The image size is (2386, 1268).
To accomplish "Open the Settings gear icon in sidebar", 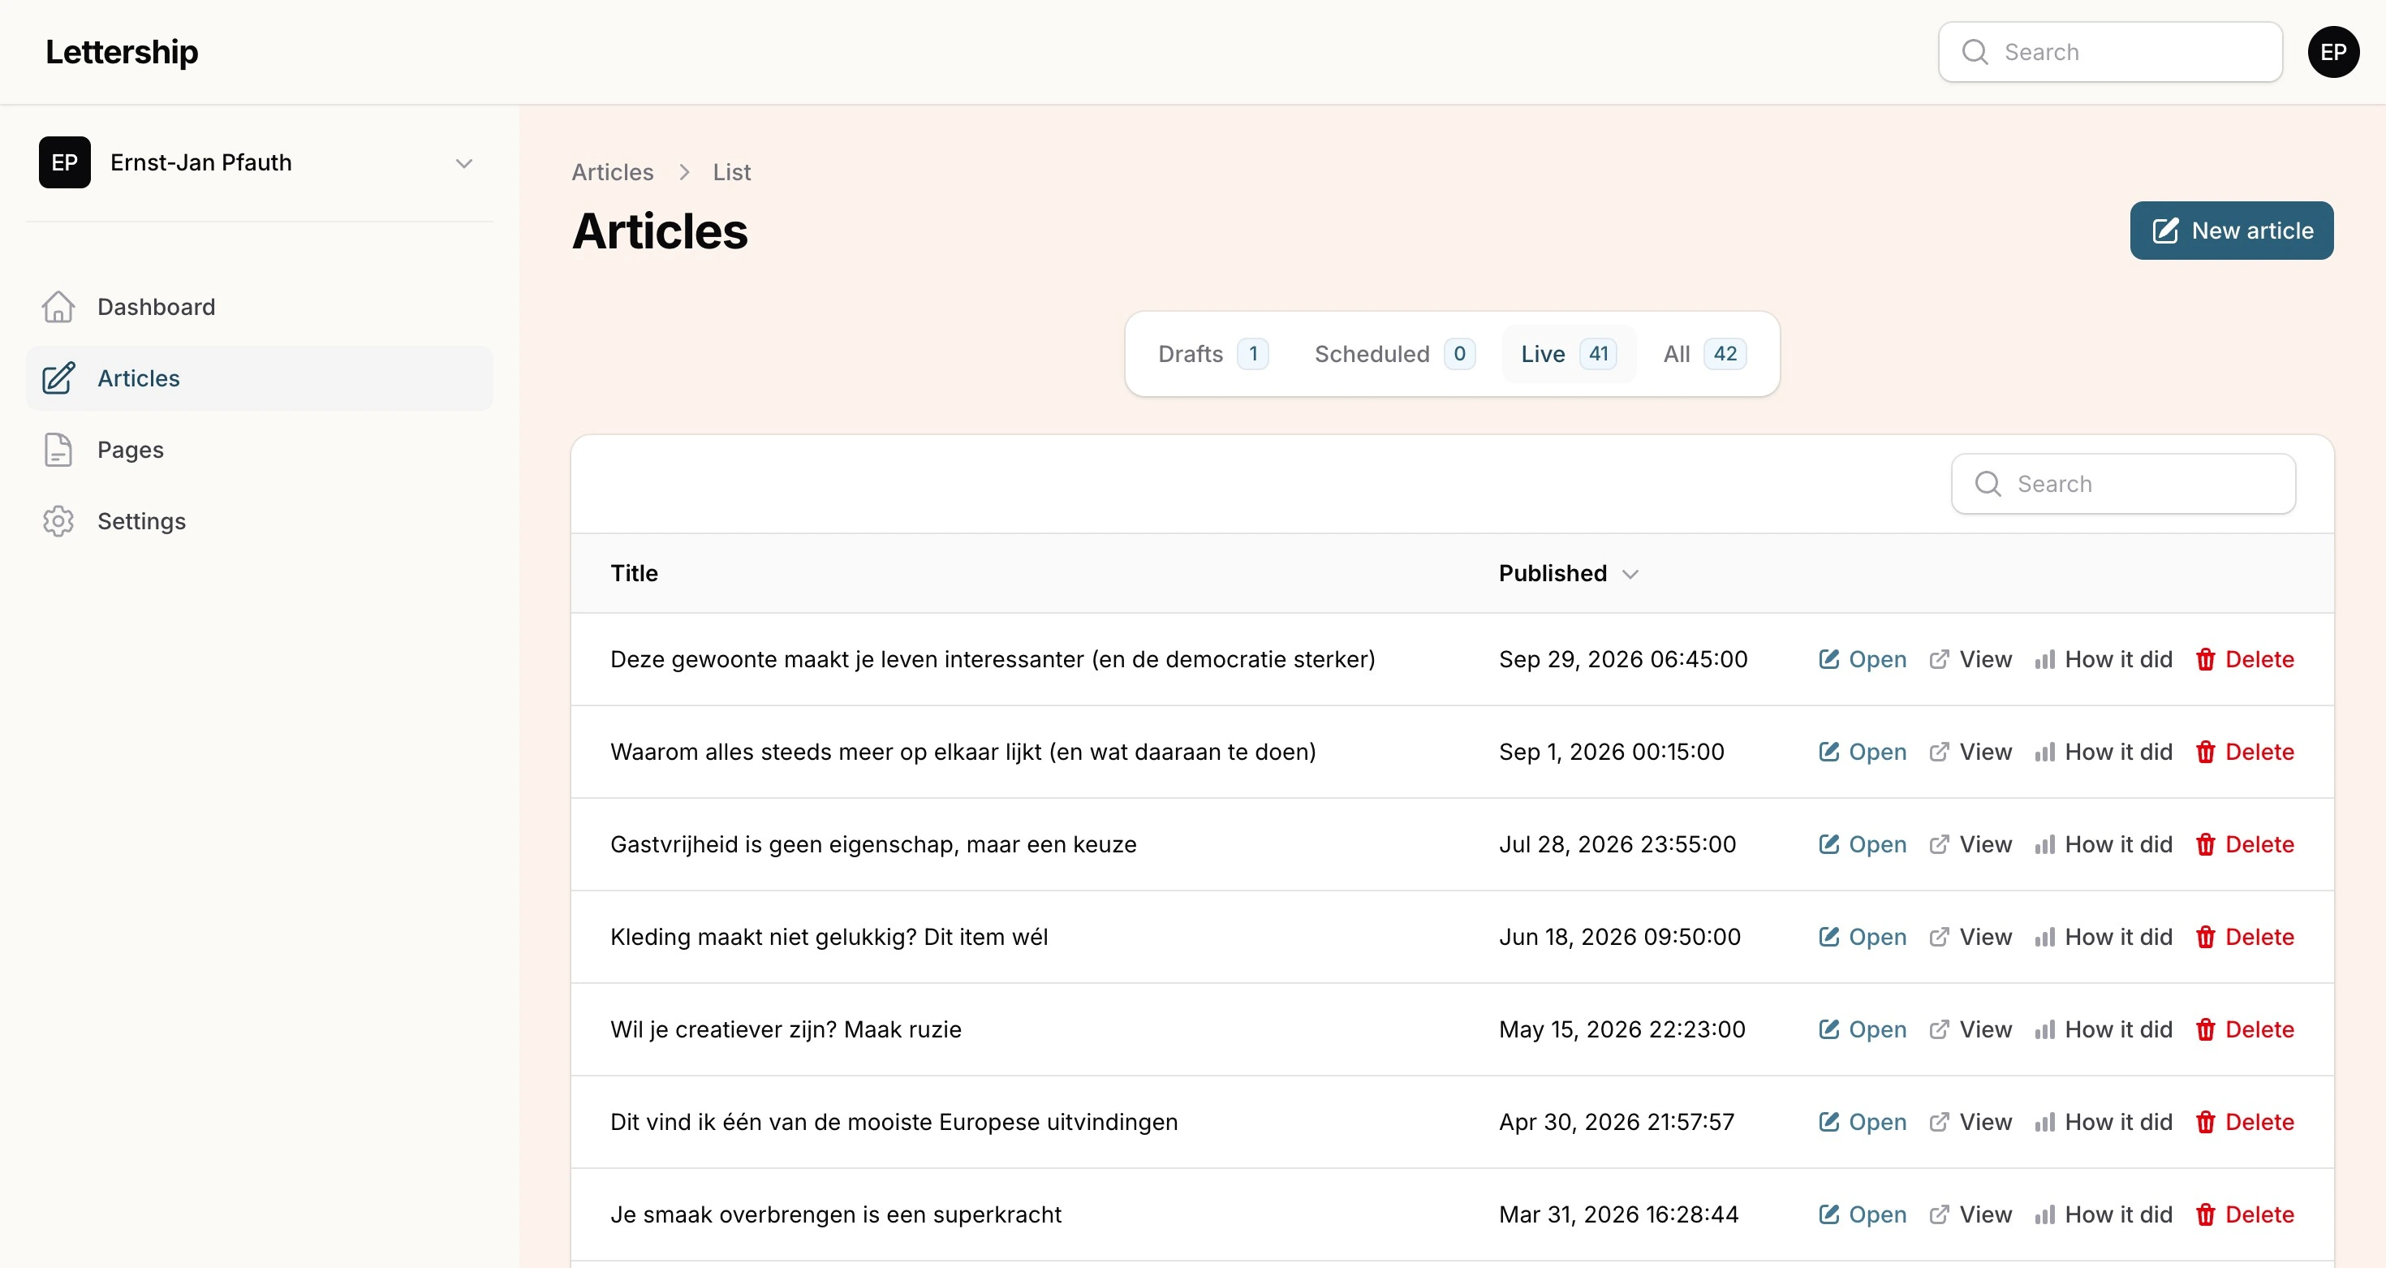I will [x=58, y=520].
